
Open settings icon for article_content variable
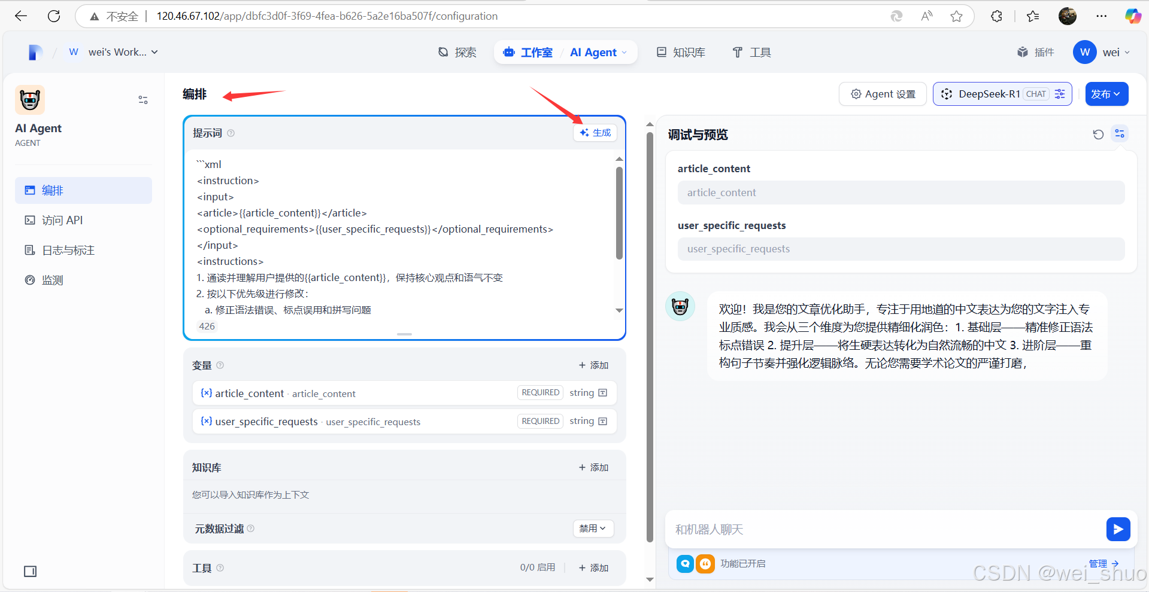coord(603,393)
